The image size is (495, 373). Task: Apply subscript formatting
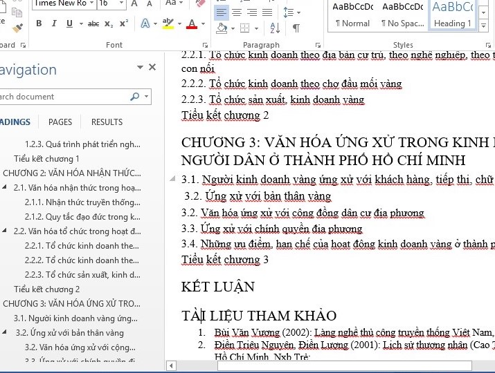click(x=109, y=23)
